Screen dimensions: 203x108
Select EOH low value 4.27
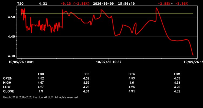pos(41,87)
